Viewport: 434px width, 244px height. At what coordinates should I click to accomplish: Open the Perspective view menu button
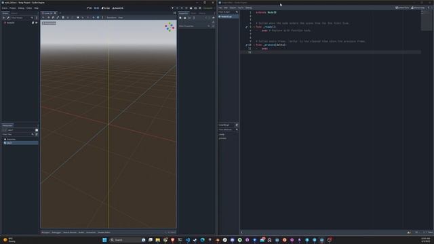(x=49, y=23)
